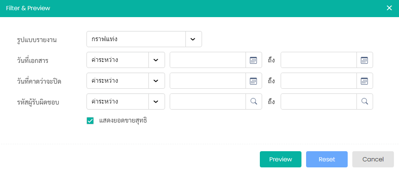Click search icon for รหัสผู้รับผิดชอบ start
Screen dimensions: 399x172
253,102
